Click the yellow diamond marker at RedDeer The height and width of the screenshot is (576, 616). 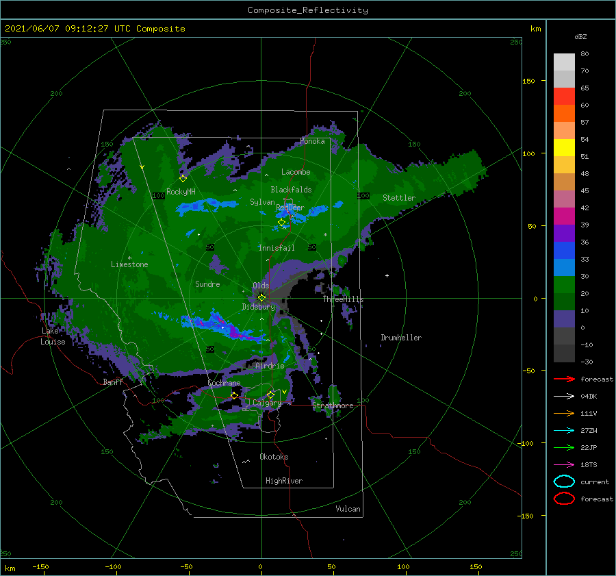[x=281, y=223]
